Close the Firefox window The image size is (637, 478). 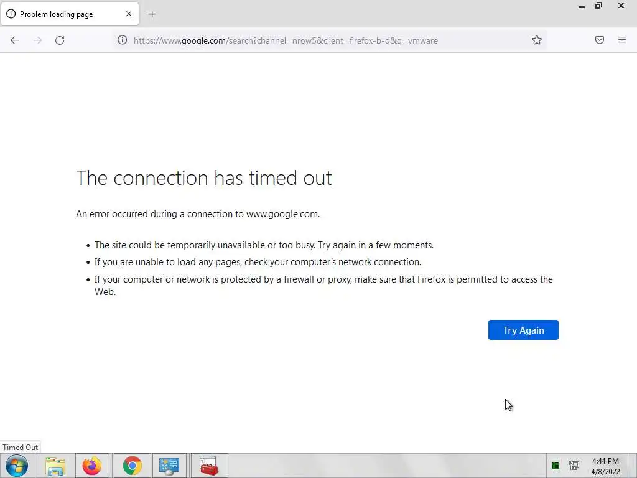pos(621,6)
